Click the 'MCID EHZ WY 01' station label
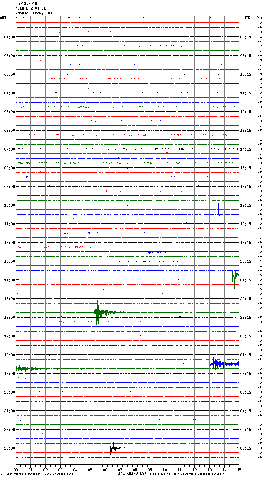Screen dimensions: 264x478 [30, 8]
